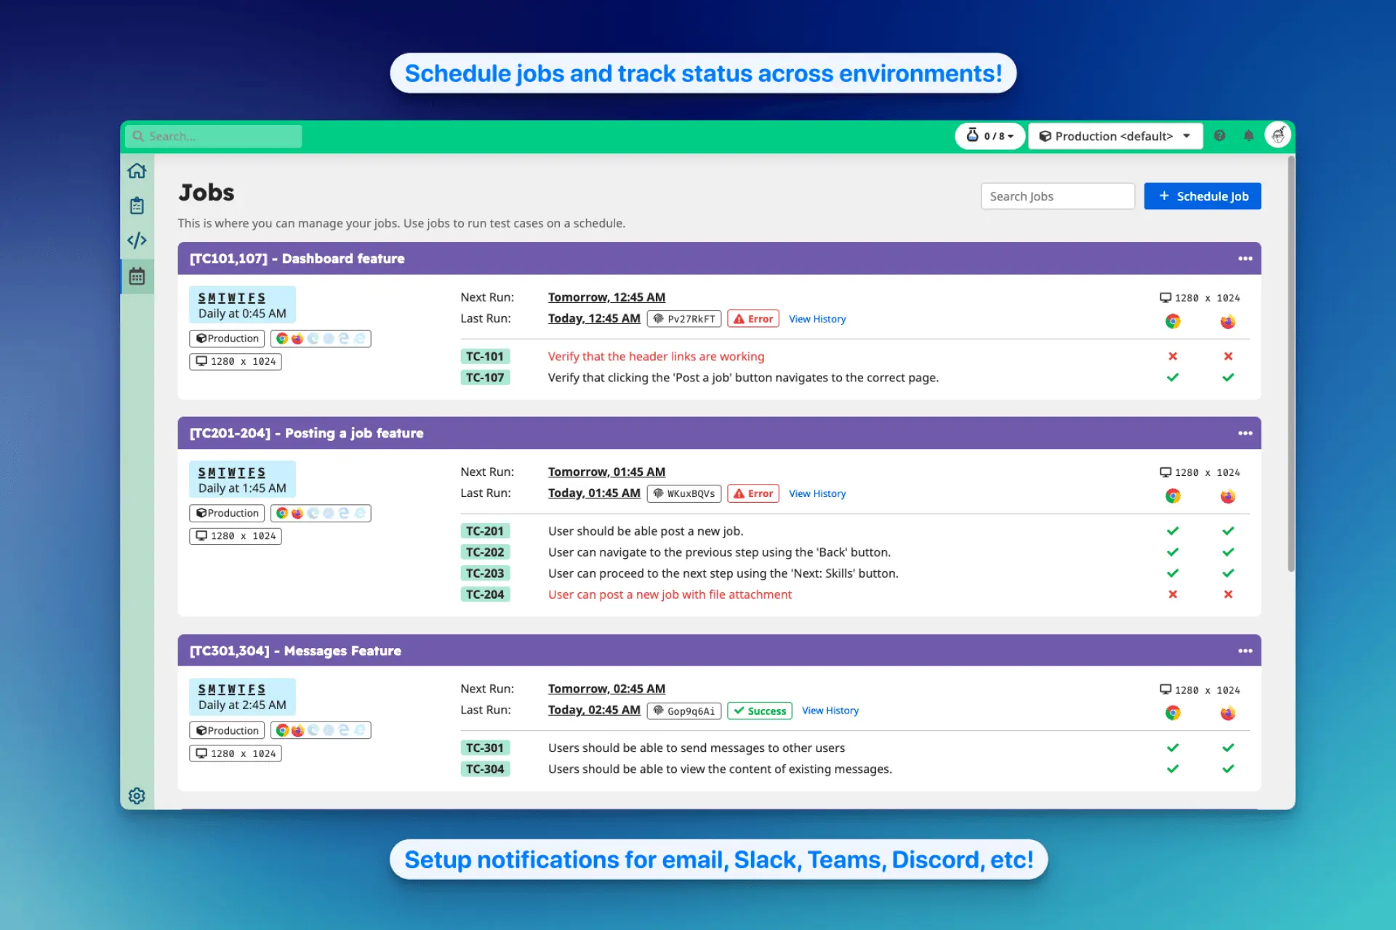Click the TC-304 test case tag
Viewport: 1396px width, 930px height.
485,769
